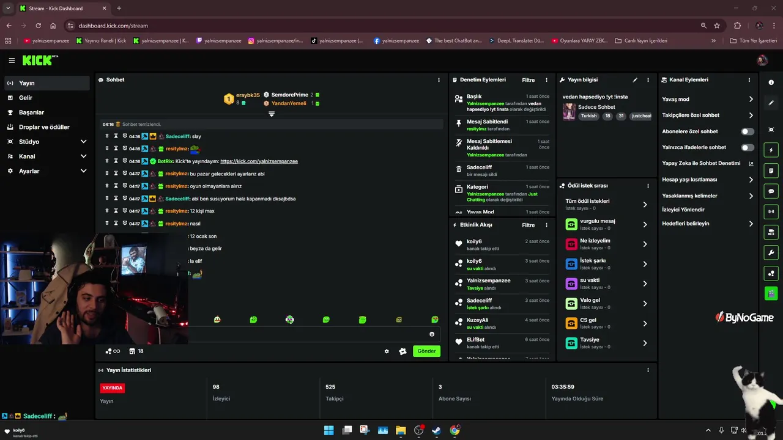Open Takipçilere özel sohbet options chevron
The height and width of the screenshot is (440, 783).
point(751,115)
